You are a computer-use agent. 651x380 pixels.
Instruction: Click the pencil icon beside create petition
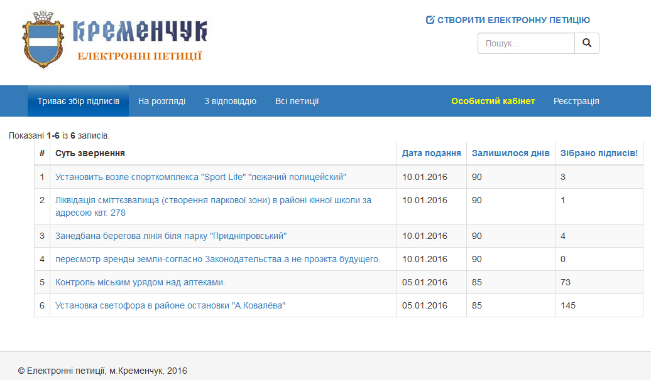[x=430, y=20]
